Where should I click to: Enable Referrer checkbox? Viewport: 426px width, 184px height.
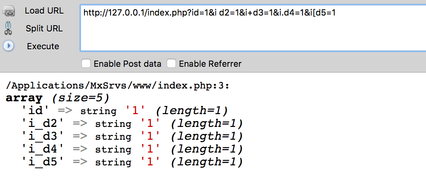point(171,64)
